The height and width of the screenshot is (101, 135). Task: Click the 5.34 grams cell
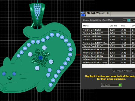point(114,56)
